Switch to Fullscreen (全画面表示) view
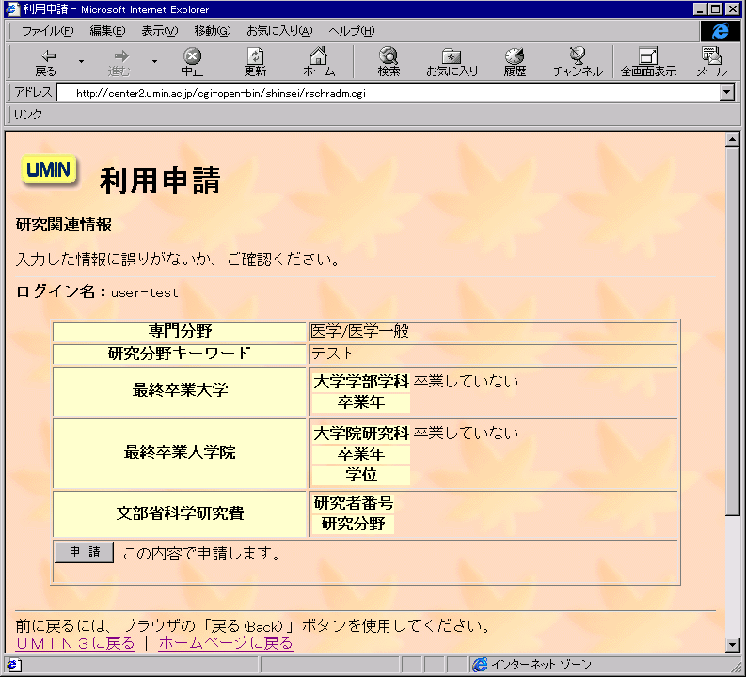746x677 pixels. tap(647, 62)
